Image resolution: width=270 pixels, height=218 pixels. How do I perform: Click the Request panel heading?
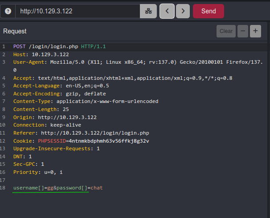[x=15, y=31]
